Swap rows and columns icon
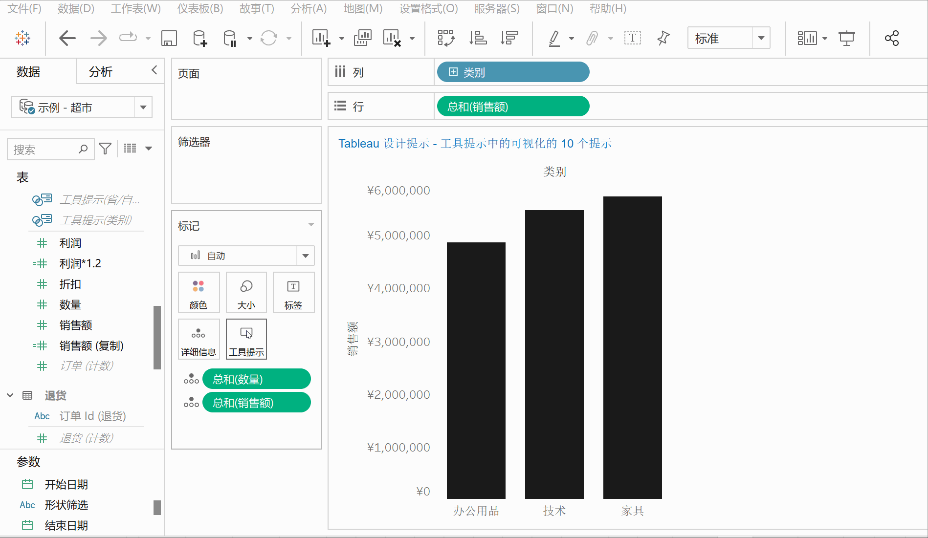Image resolution: width=928 pixels, height=538 pixels. pos(446,38)
